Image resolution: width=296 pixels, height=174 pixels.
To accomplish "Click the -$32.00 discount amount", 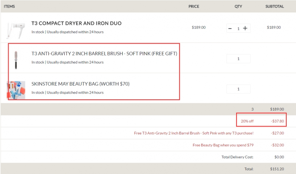I will (x=277, y=145).
